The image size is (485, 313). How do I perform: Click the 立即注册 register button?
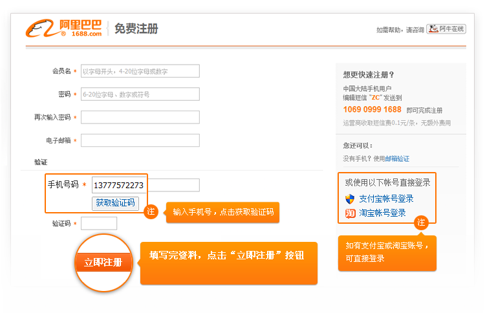coord(103,263)
